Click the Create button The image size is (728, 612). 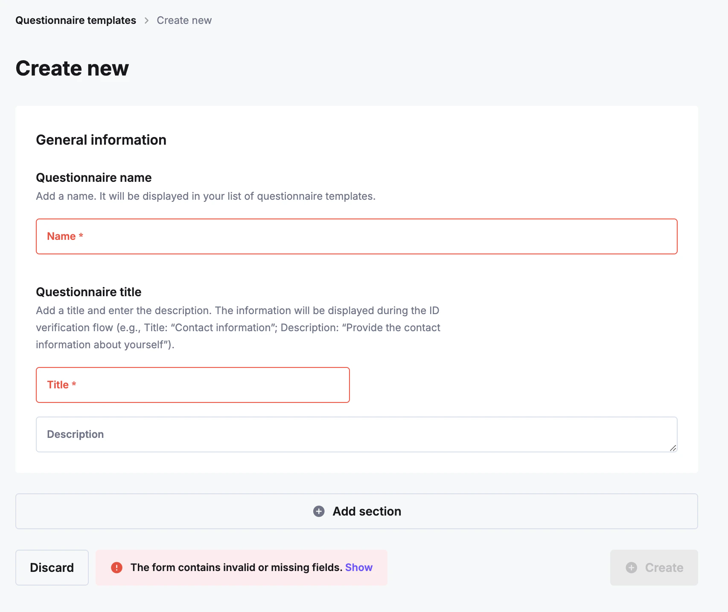pyautogui.click(x=654, y=568)
